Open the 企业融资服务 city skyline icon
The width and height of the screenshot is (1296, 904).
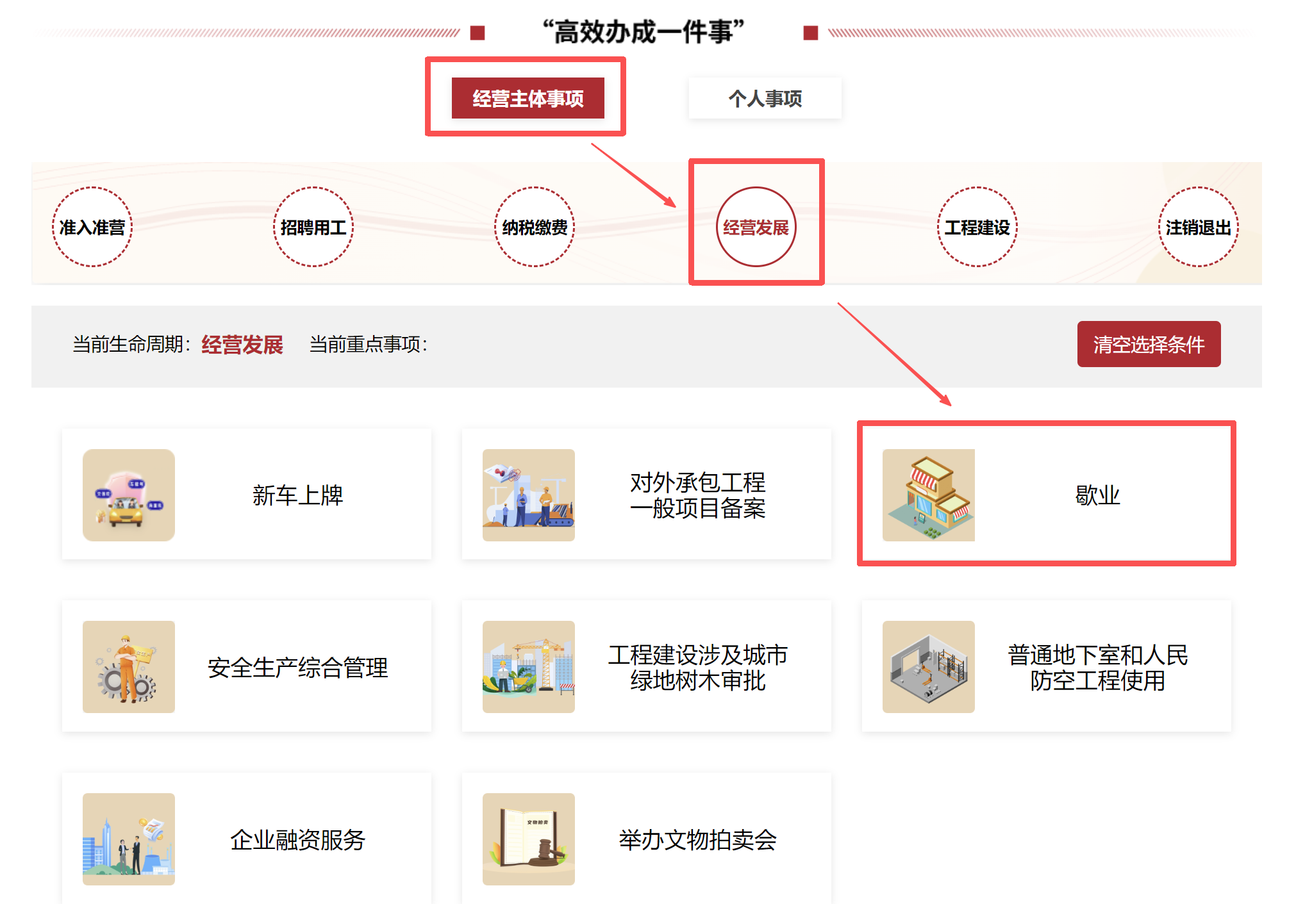[129, 839]
